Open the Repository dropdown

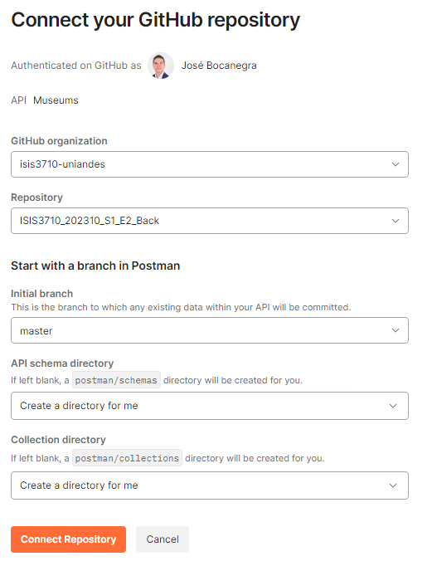point(210,221)
